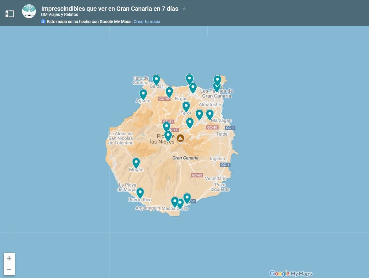The height and width of the screenshot is (278, 369).
Task: Click the La Aldea de San Nicolas label
Action: [x=121, y=138]
